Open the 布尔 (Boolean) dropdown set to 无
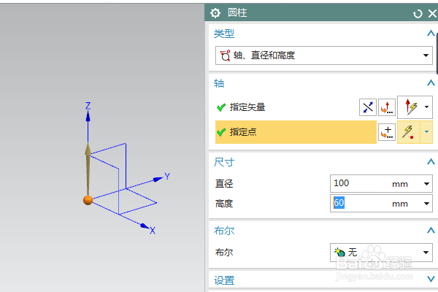438x292 pixels. 381,253
